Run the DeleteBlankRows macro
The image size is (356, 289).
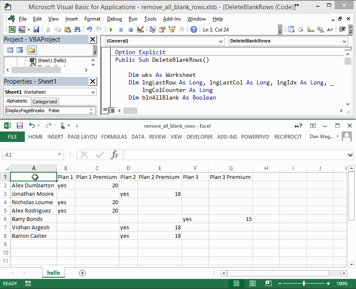[111, 29]
